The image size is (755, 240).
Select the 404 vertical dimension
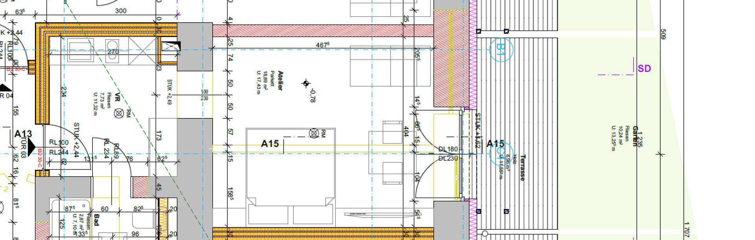406,131
